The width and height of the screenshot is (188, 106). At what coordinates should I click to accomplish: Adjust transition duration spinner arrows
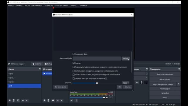146,78
